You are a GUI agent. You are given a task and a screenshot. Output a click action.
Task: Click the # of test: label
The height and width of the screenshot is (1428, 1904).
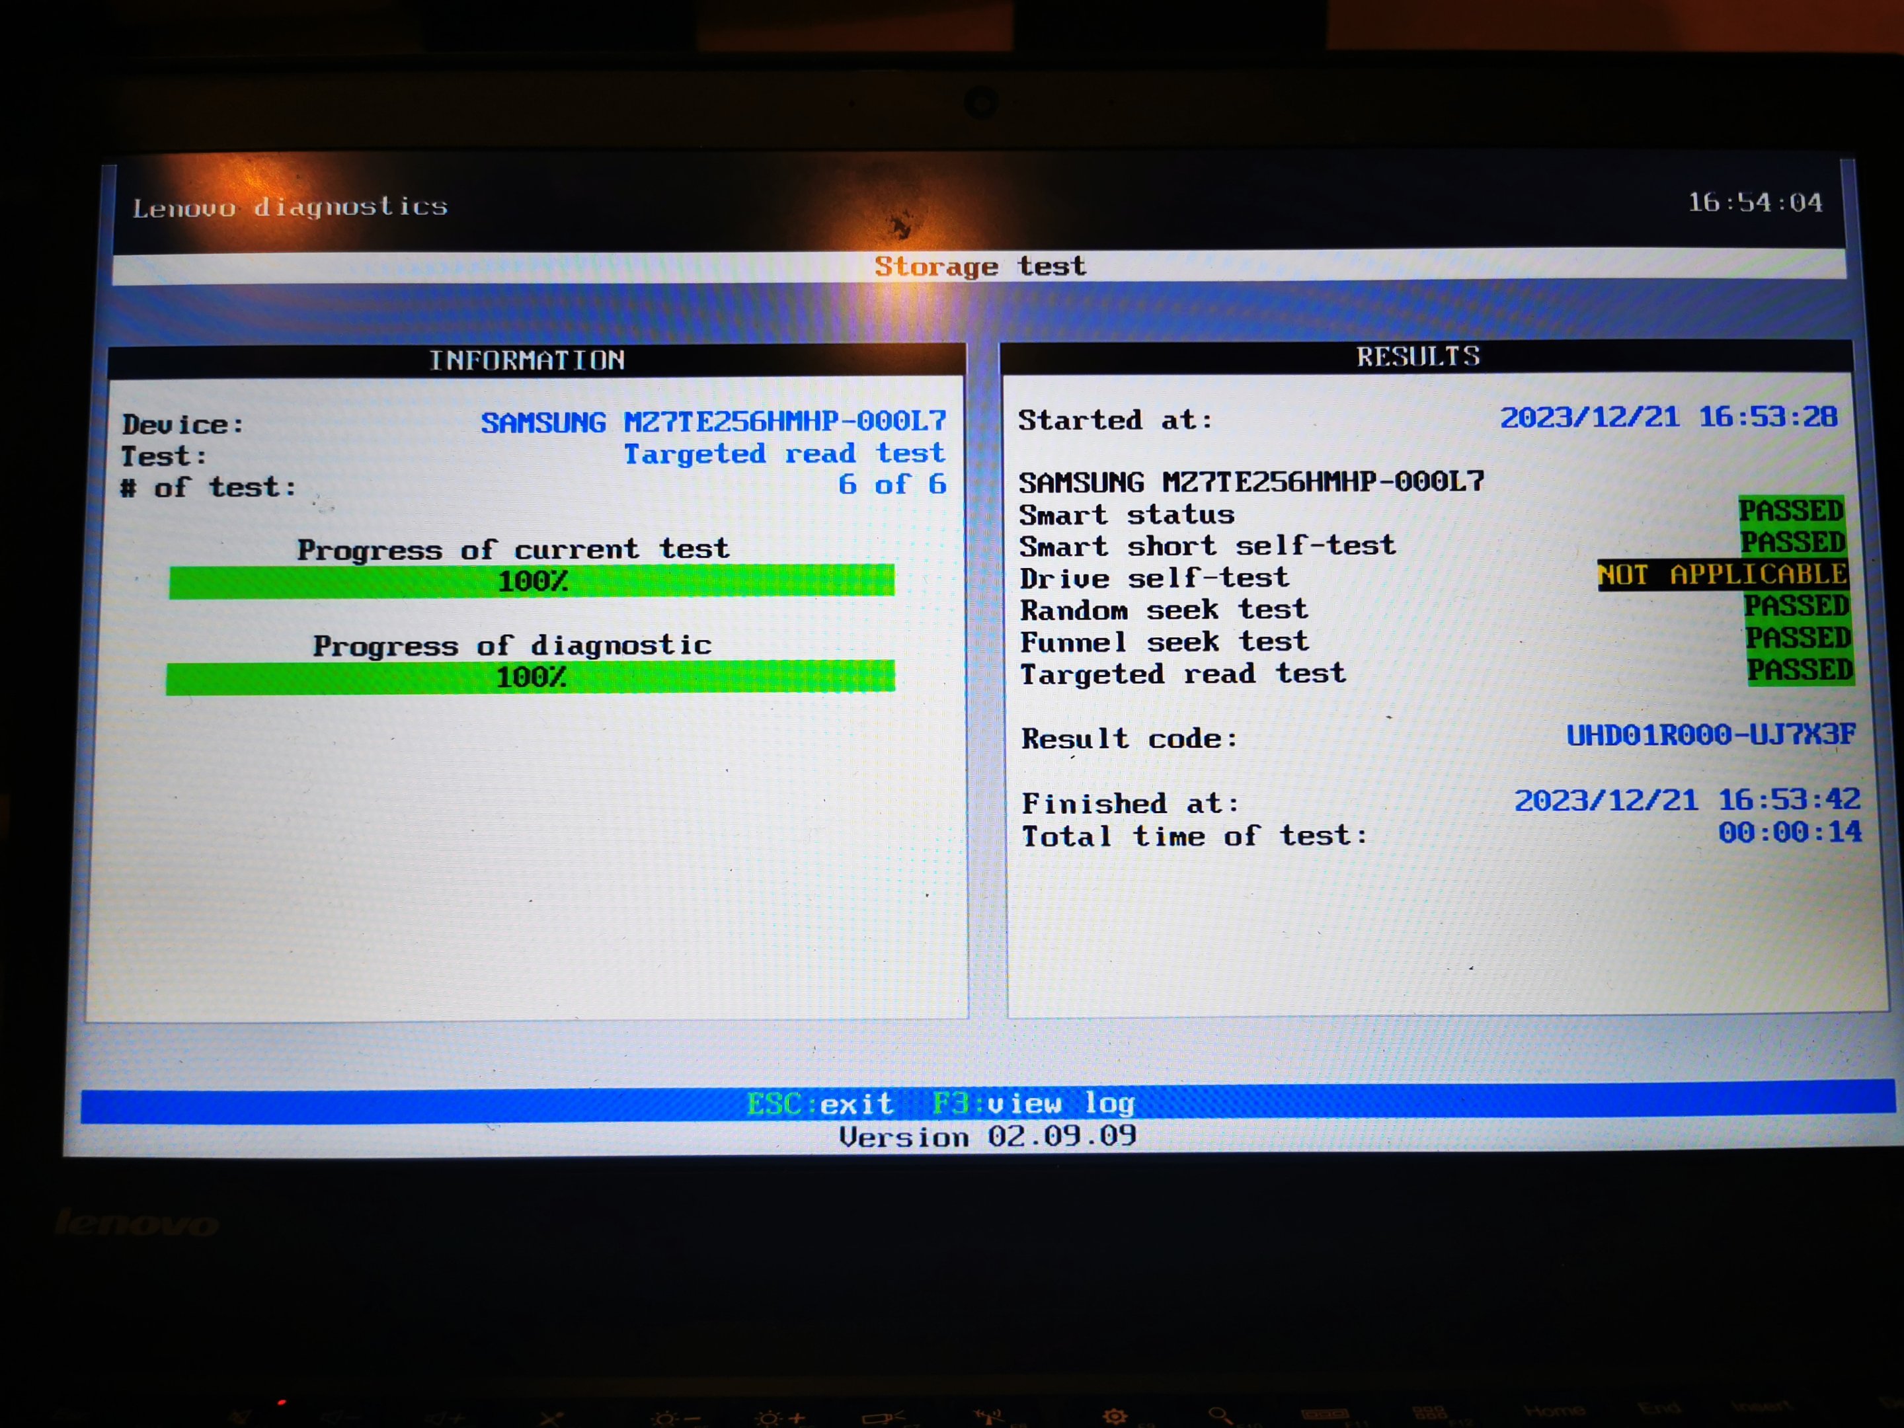click(x=208, y=488)
